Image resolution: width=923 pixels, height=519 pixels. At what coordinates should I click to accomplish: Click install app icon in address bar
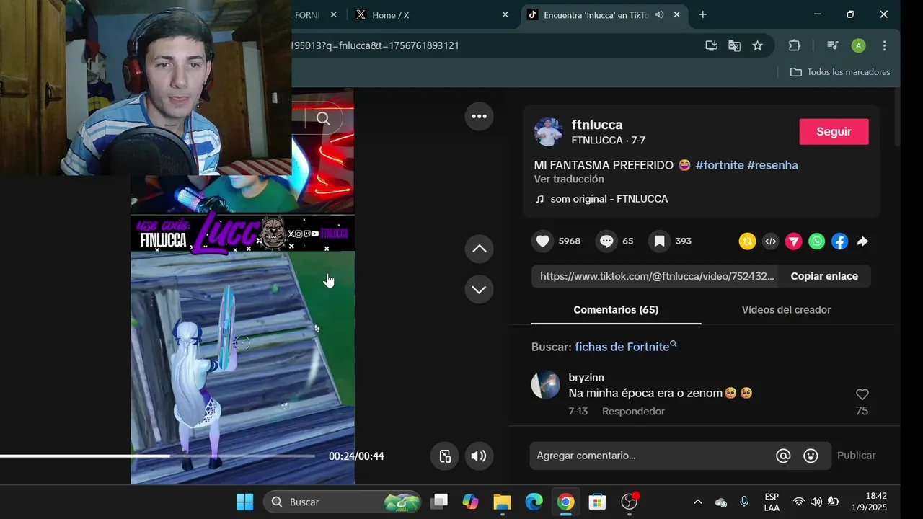point(711,45)
